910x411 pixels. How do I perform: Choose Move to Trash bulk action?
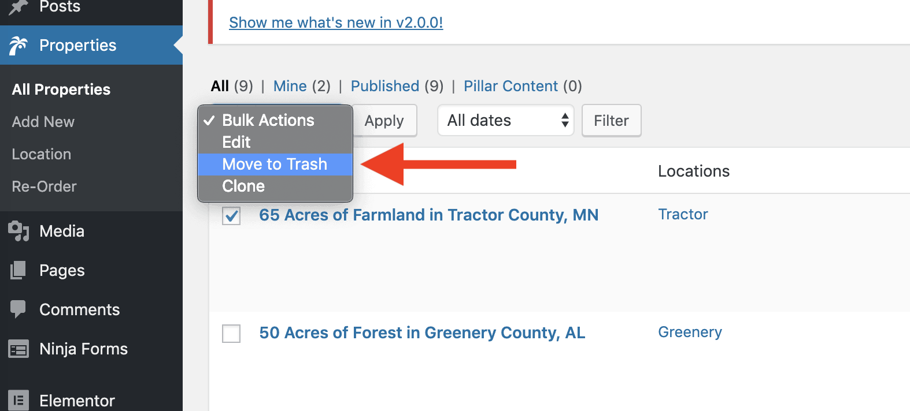[x=275, y=165]
